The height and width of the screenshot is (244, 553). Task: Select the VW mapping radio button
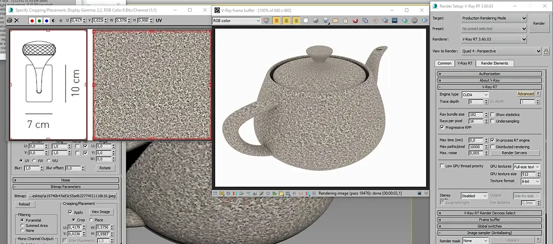[x=34, y=161]
